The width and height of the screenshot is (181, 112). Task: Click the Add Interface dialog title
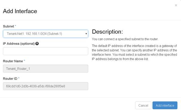coord(20,11)
